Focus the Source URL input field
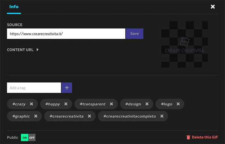 [x=66, y=34]
